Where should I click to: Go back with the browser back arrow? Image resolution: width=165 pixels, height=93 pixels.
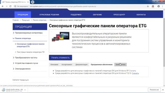(x=3, y=6)
